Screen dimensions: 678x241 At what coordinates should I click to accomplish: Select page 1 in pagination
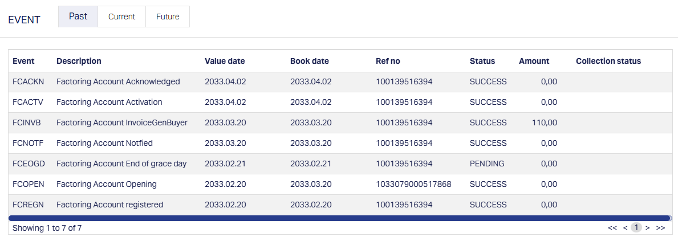(x=636, y=227)
